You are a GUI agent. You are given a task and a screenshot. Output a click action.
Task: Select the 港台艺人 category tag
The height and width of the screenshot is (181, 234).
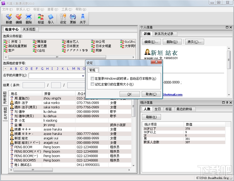[70, 41]
